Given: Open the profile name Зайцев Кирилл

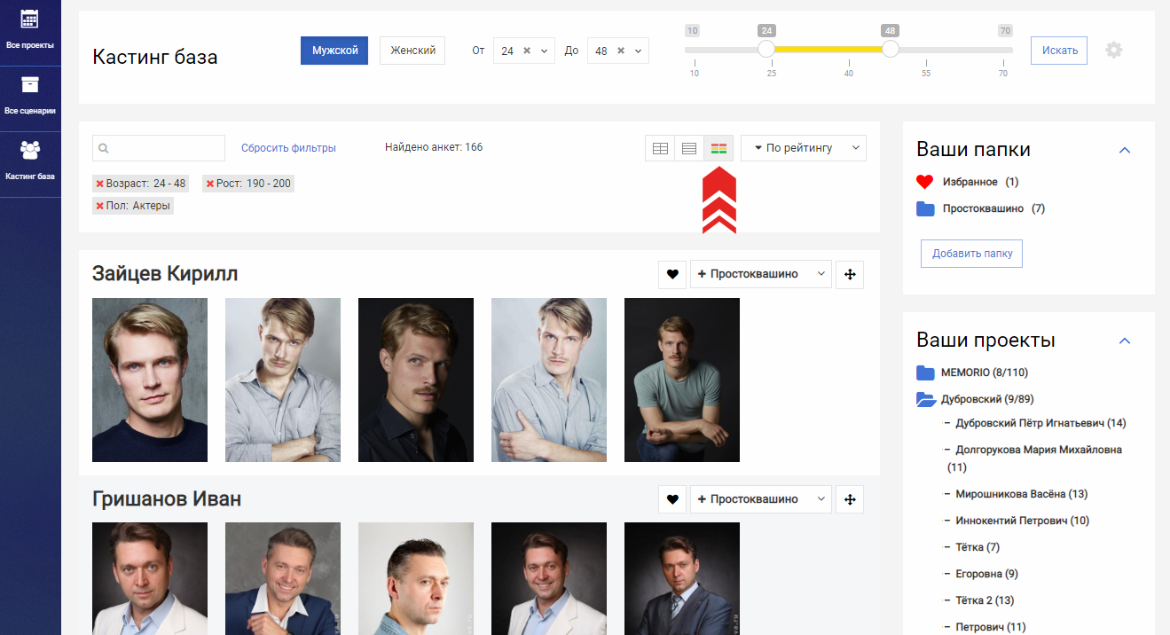Looking at the screenshot, I should 165,273.
